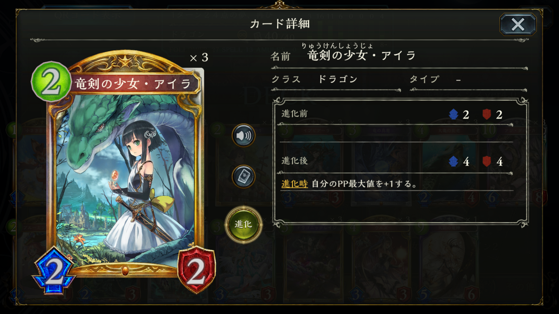Click the blue attack icon in 進化前 row
This screenshot has width=559, height=314.
pyautogui.click(x=453, y=114)
